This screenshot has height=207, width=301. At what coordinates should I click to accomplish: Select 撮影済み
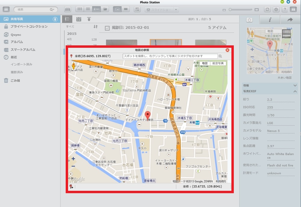point(17,72)
